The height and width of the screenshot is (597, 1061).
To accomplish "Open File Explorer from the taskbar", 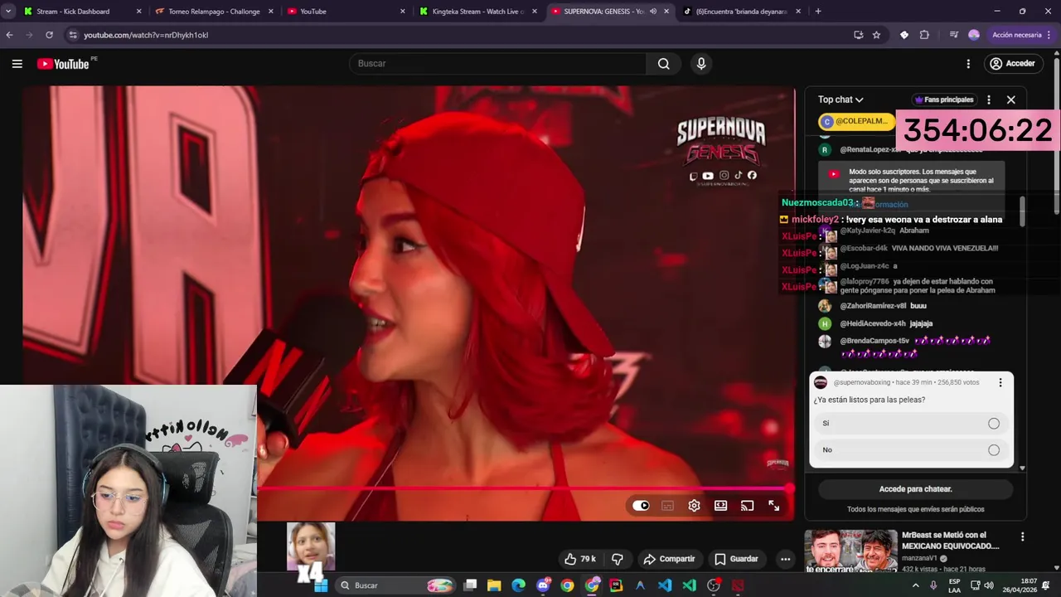I will [494, 585].
